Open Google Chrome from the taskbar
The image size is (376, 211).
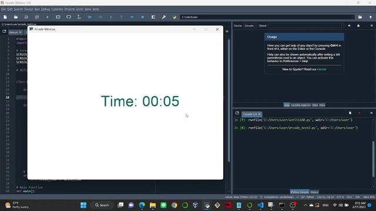(174, 205)
